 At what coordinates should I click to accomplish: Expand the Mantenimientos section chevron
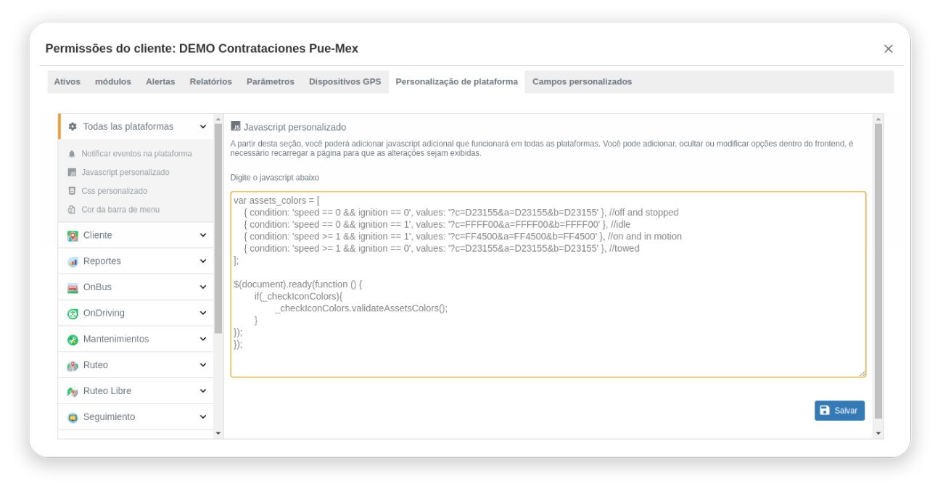[x=203, y=339]
